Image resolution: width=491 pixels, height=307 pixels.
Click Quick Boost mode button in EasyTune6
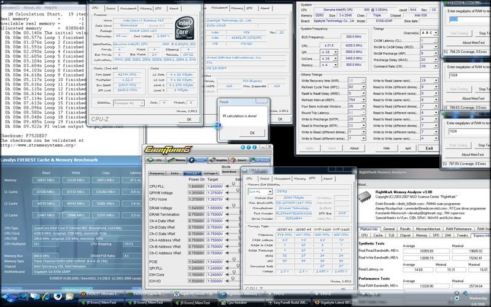[x=229, y=172]
